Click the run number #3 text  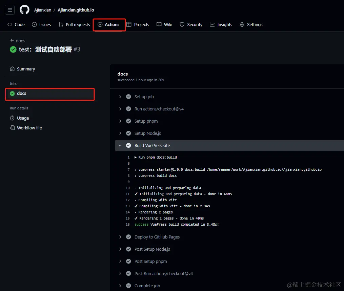click(77, 49)
